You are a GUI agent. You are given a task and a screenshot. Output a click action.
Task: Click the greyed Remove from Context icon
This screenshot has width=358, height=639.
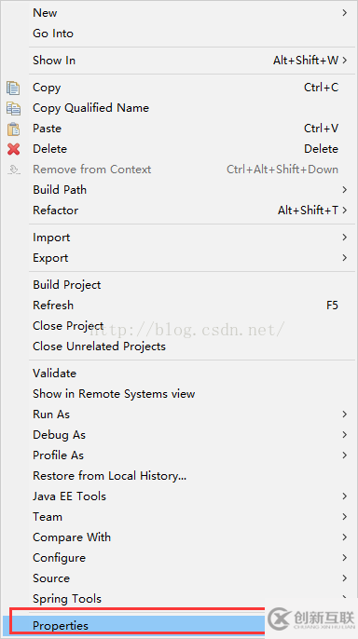point(13,170)
